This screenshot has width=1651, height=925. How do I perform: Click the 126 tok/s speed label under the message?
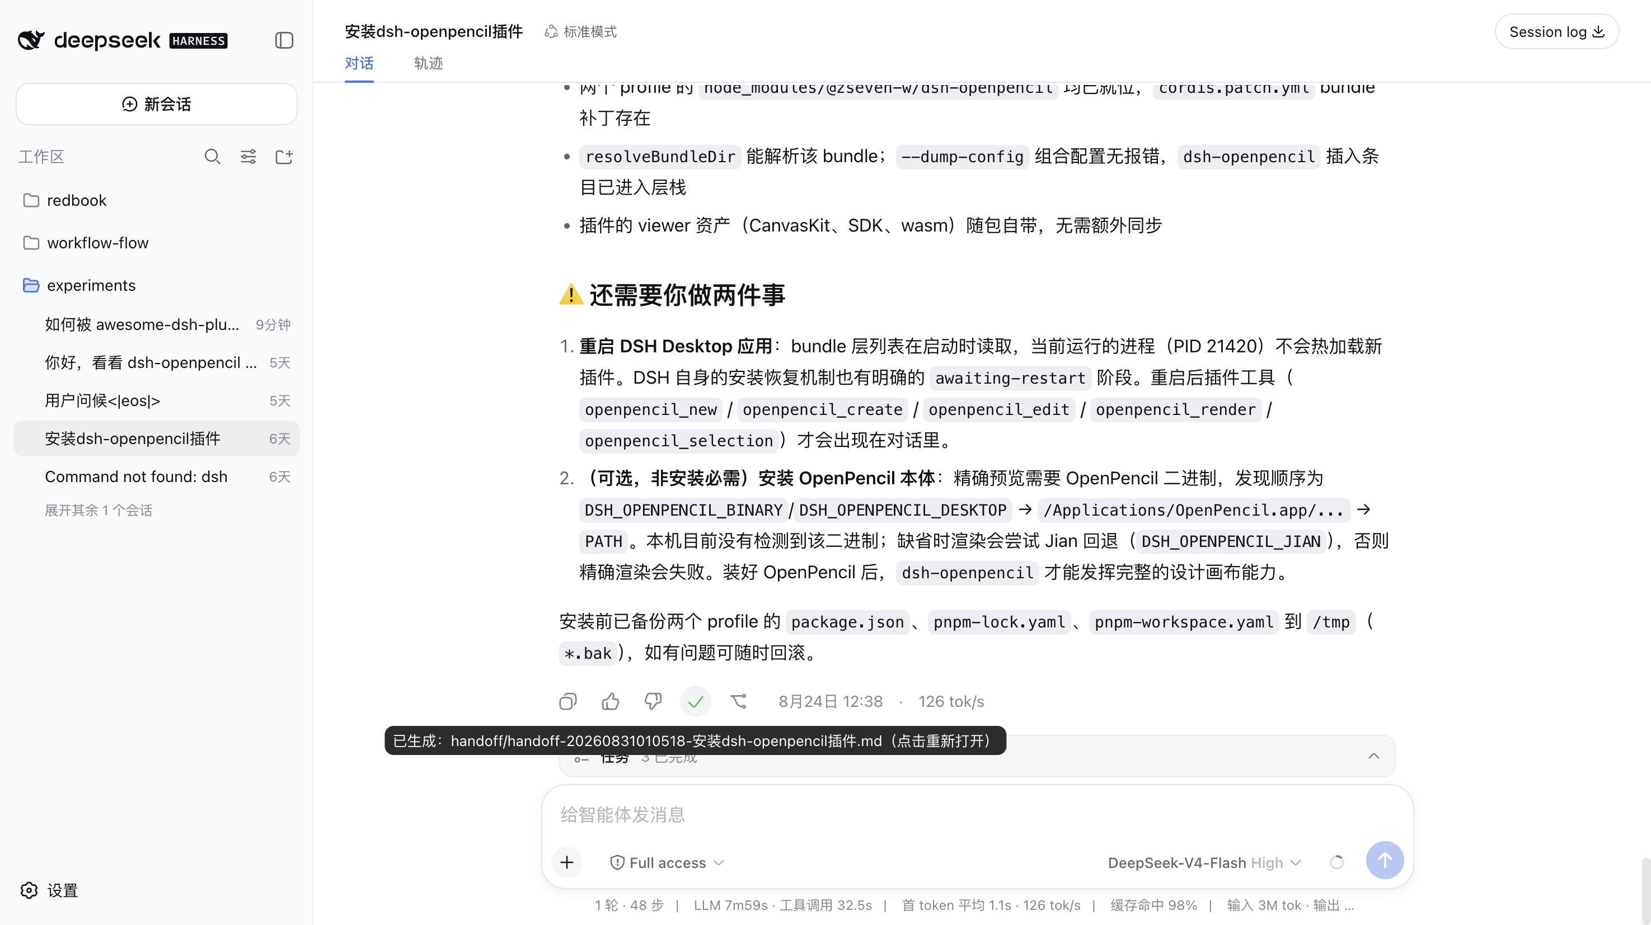951,701
